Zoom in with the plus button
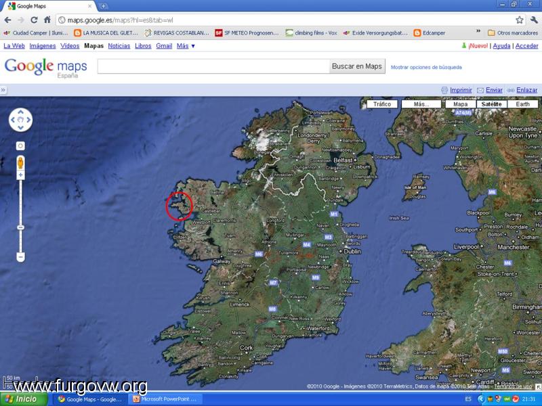 pos(20,175)
